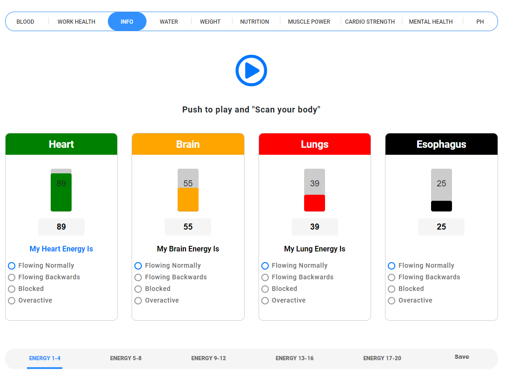
Task: Open the Cardio Strength tab
Action: (x=370, y=22)
